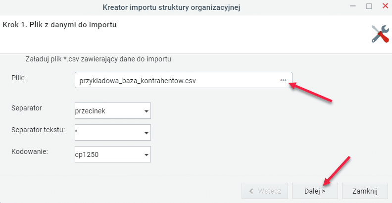This screenshot has width=392, height=203.
Task: Minimize the import wizard window
Action: (353, 6)
